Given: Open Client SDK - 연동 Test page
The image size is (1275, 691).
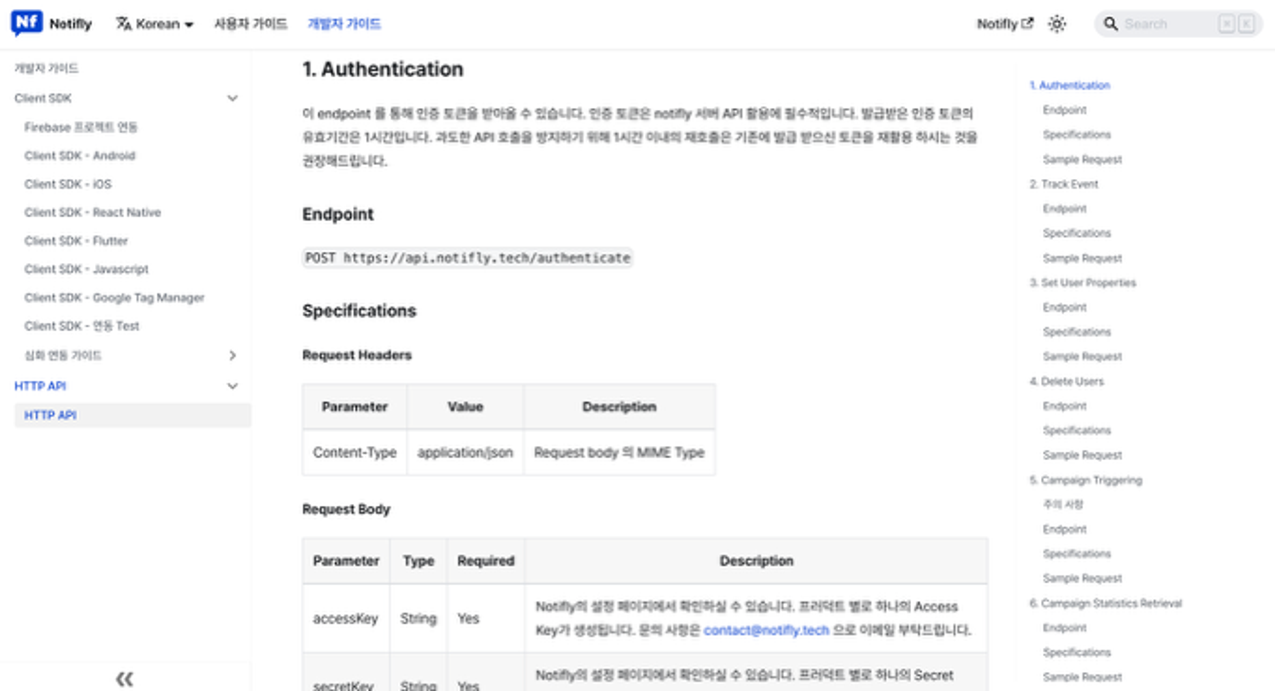Looking at the screenshot, I should (x=82, y=326).
